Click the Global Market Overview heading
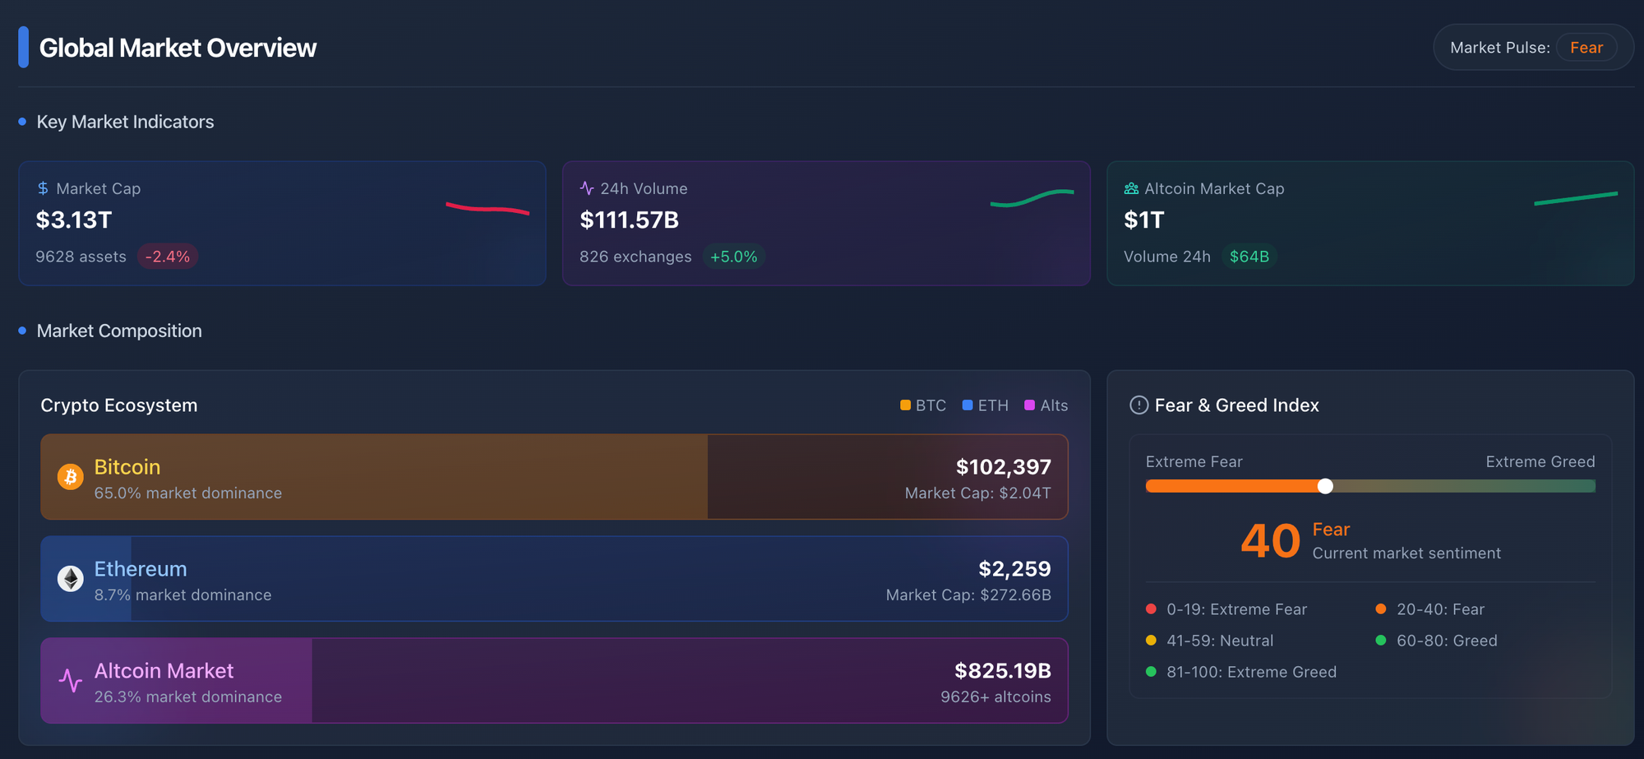This screenshot has height=759, width=1644. point(178,48)
